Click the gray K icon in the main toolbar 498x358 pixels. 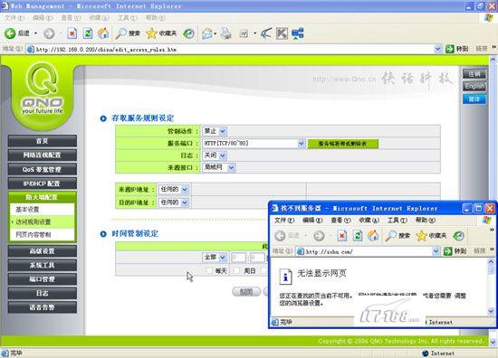[x=282, y=33]
